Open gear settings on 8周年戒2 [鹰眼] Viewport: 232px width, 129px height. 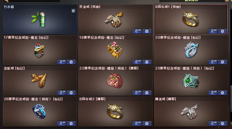[147, 123]
